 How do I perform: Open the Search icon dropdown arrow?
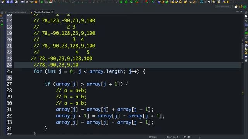(183, 2)
